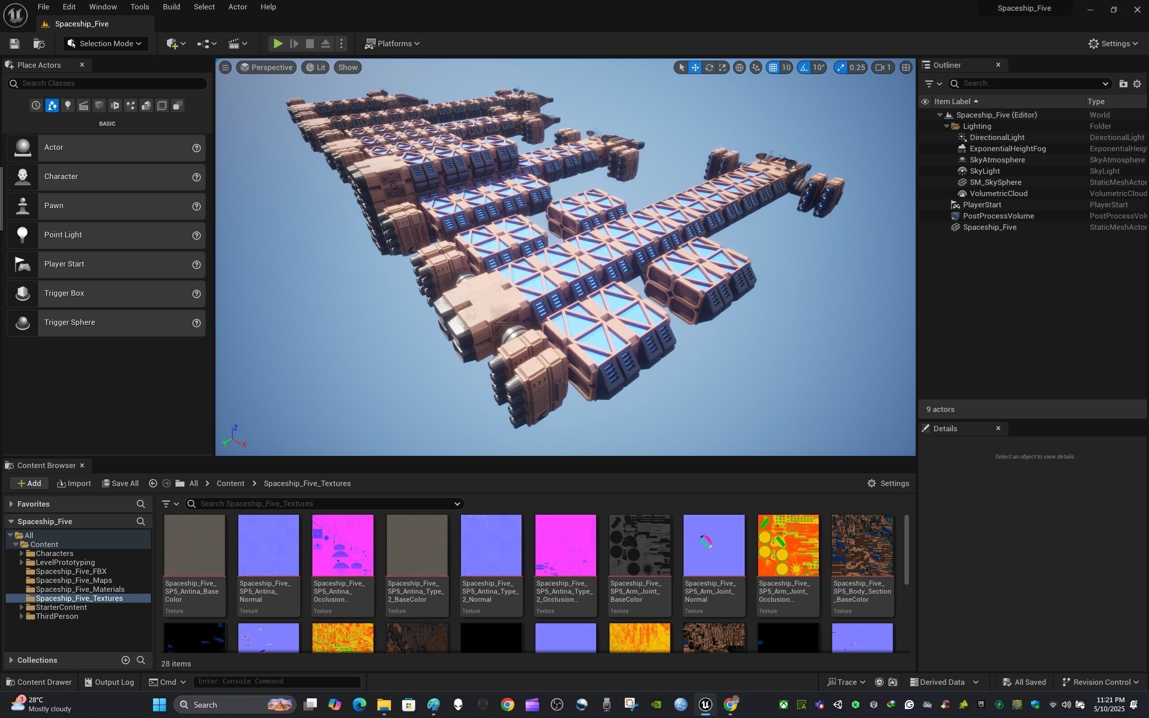Toggle rotation angle snapping icon

804,67
